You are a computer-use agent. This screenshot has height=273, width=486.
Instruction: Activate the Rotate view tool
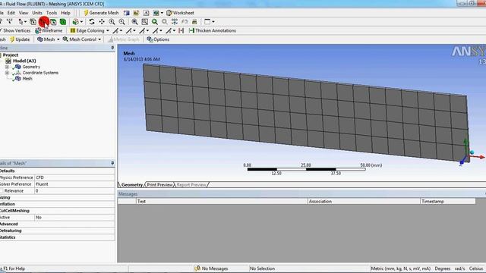[92, 22]
